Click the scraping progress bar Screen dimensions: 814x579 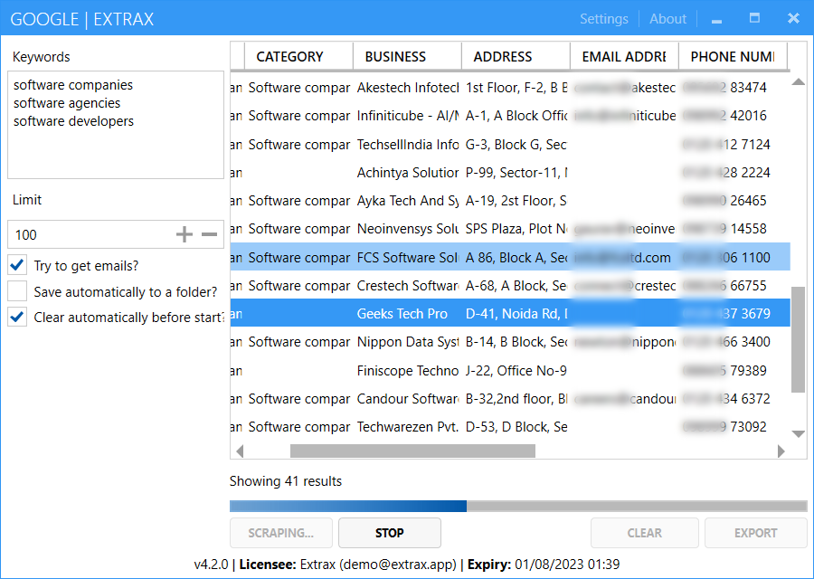tap(518, 506)
